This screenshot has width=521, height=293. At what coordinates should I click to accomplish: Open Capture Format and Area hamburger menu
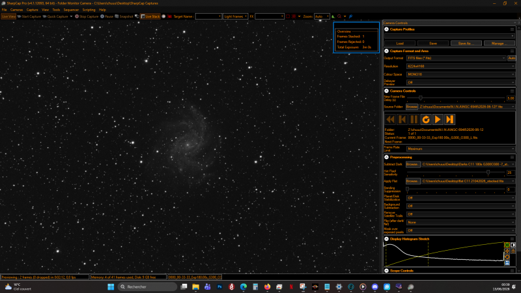[x=512, y=51]
